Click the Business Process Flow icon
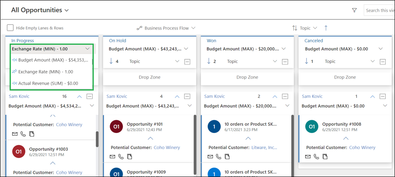Image resolution: width=395 pixels, height=177 pixels. click(140, 28)
